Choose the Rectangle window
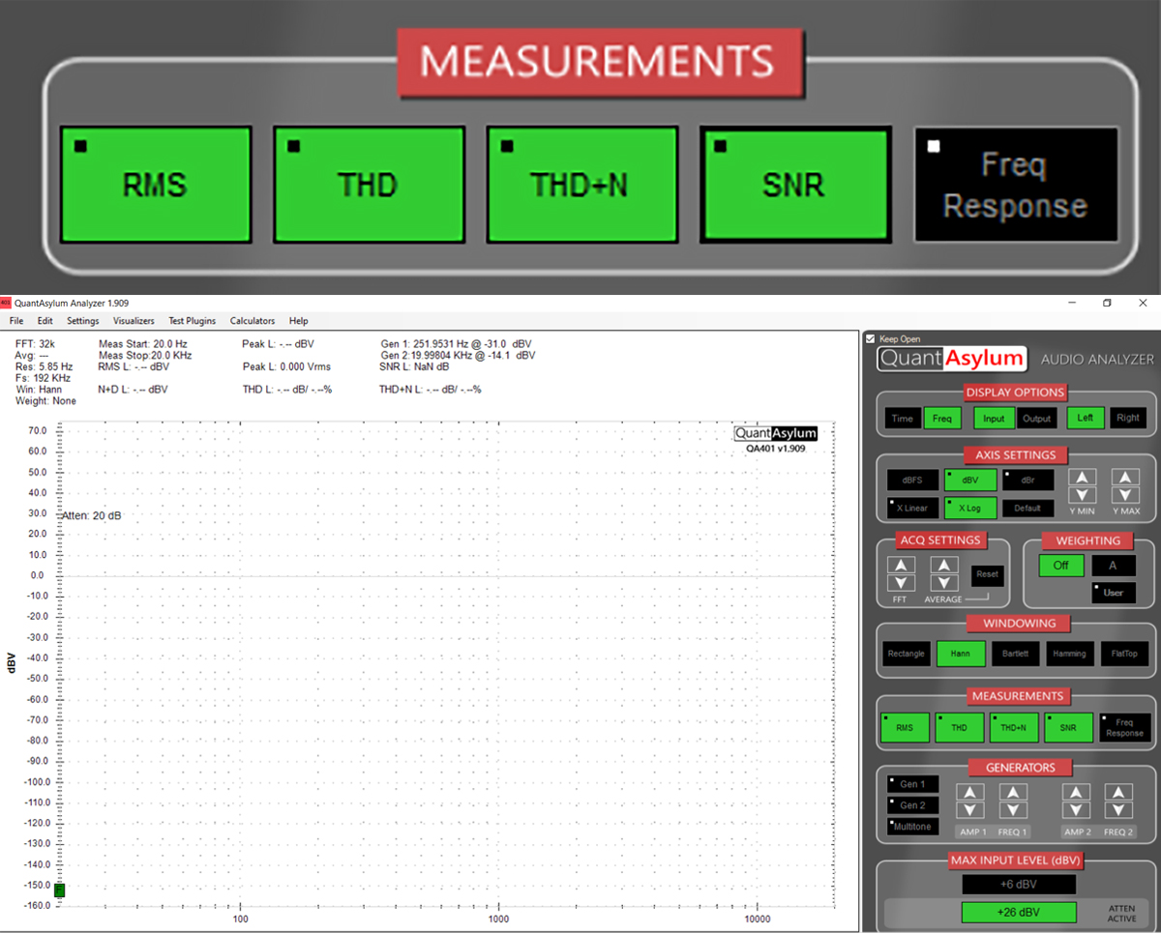The height and width of the screenshot is (933, 1161). [906, 655]
